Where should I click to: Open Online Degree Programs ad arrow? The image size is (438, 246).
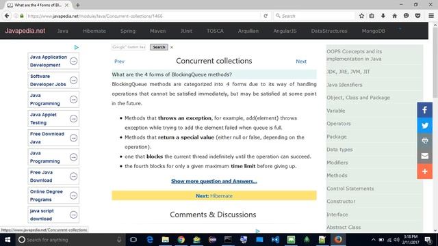tap(73, 196)
